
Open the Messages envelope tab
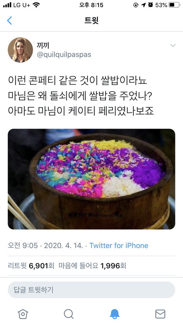[161, 314]
